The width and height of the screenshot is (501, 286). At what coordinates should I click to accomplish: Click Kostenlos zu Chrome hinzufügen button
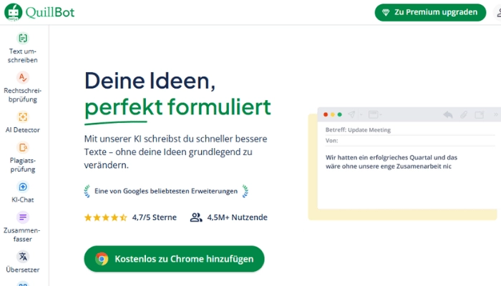tap(174, 259)
